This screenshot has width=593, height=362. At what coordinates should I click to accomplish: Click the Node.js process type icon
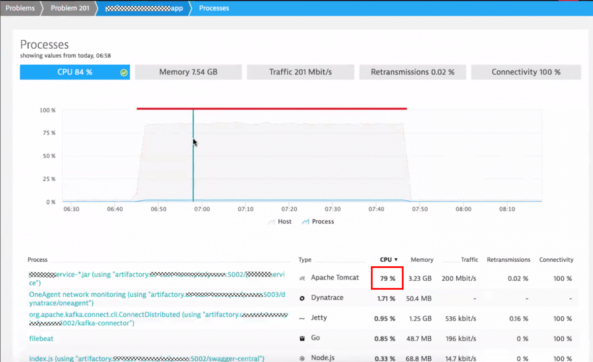(x=302, y=358)
